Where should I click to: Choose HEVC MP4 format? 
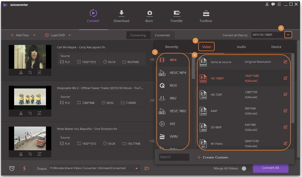coord(173,73)
